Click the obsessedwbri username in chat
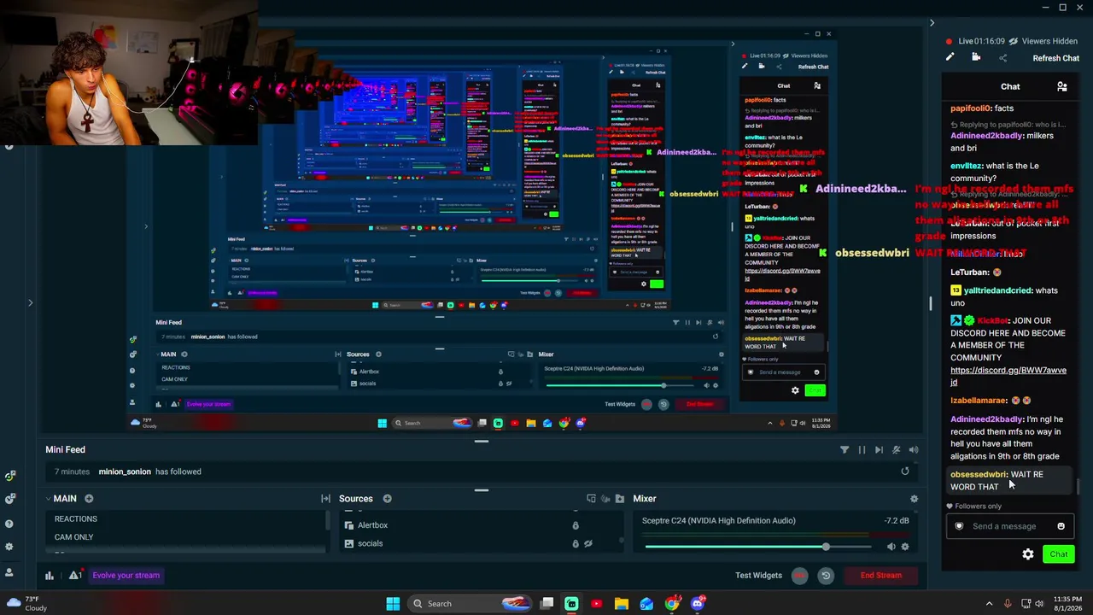Viewport: 1093px width, 615px height. point(979,475)
